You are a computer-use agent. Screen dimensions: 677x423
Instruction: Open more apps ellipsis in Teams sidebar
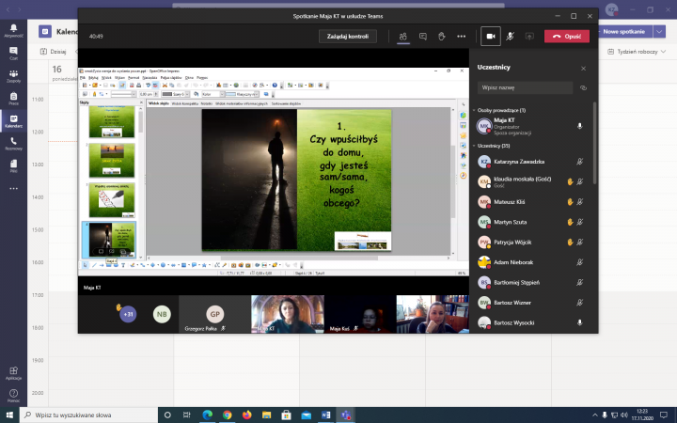pyautogui.click(x=13, y=188)
